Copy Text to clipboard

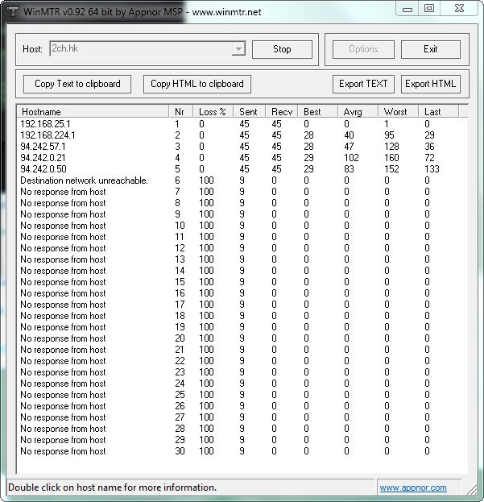pyautogui.click(x=77, y=84)
